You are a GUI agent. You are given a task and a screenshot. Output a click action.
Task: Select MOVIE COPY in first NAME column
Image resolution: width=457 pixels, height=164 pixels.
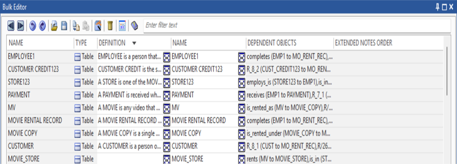click(23, 133)
